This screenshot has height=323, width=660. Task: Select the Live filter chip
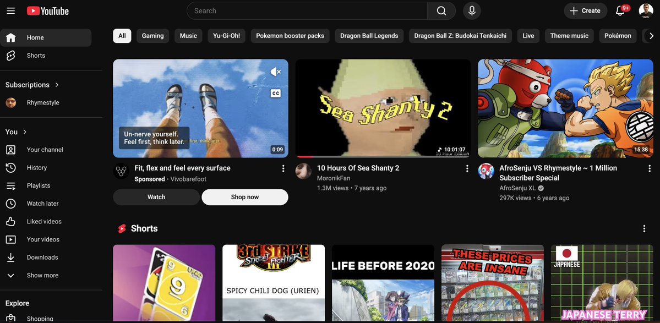coord(528,36)
